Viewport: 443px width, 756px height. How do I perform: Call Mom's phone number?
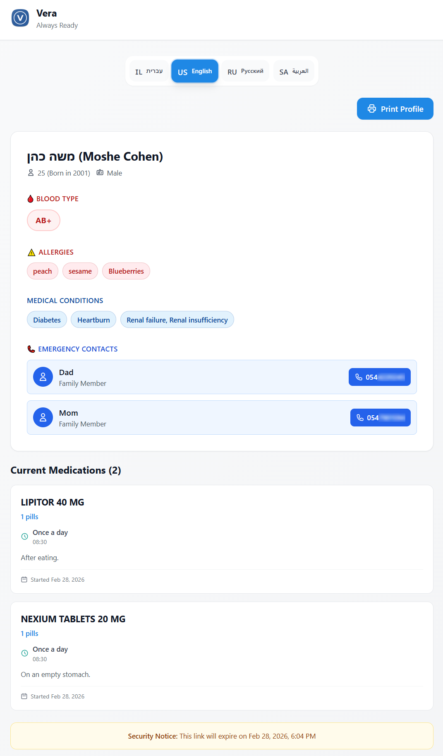(380, 417)
